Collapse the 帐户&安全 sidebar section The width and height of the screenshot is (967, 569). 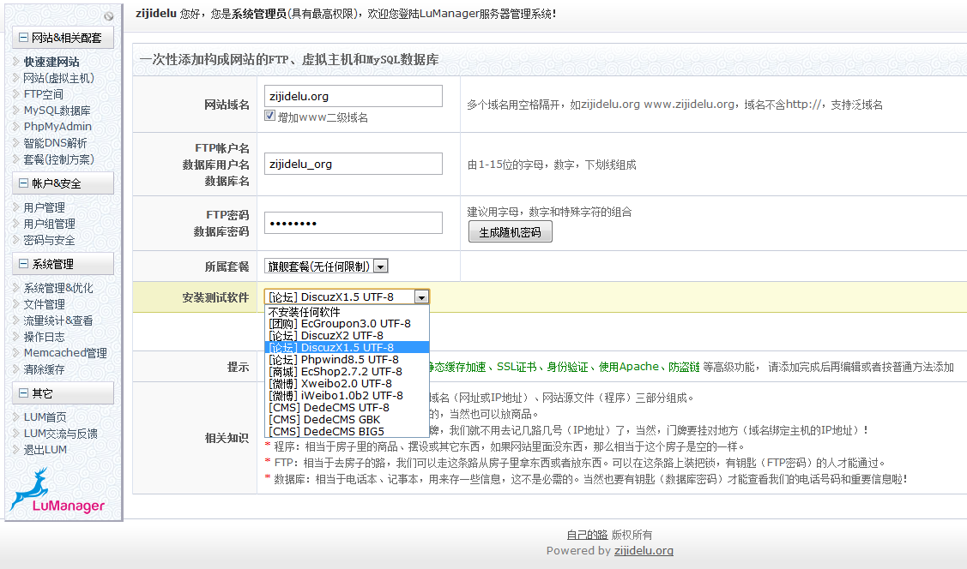point(24,183)
